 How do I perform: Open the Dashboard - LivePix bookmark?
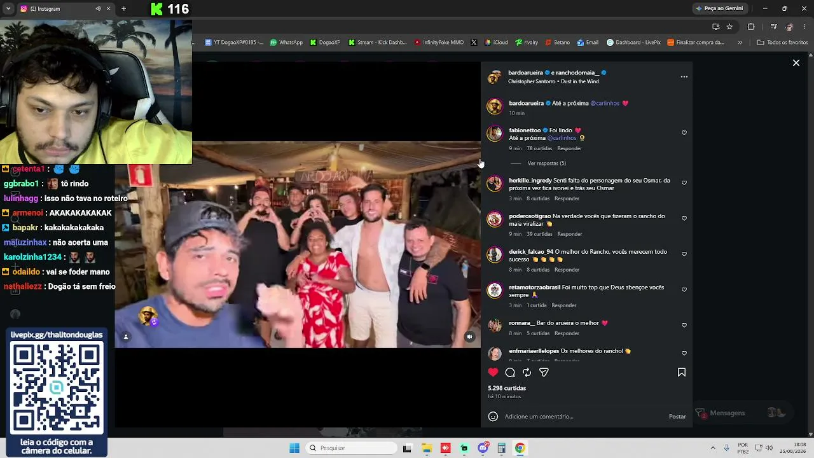[x=633, y=43]
